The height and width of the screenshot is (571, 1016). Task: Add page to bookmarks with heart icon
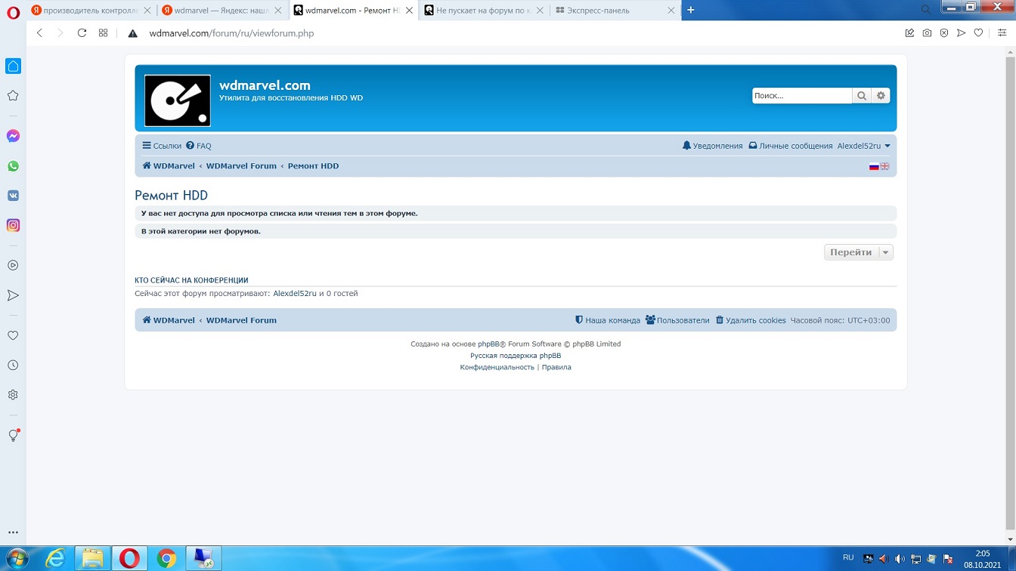[978, 33]
